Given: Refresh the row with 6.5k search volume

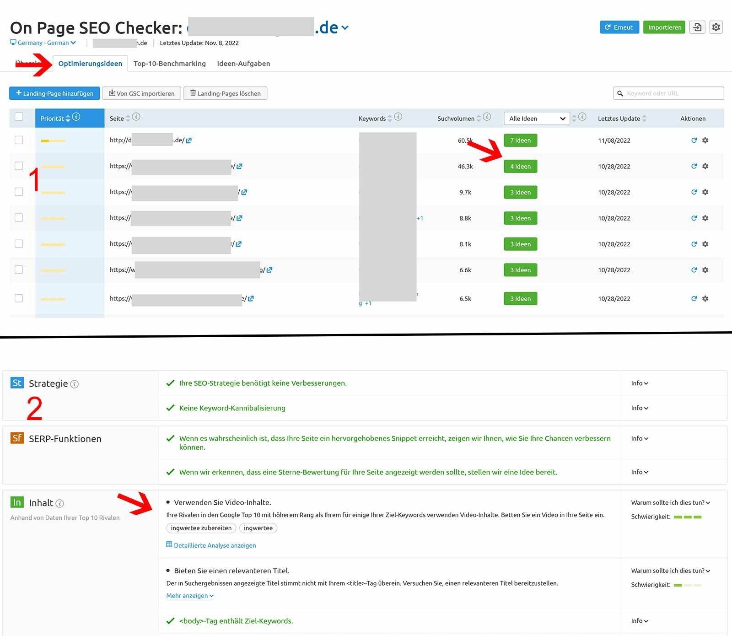Looking at the screenshot, I should pos(694,298).
